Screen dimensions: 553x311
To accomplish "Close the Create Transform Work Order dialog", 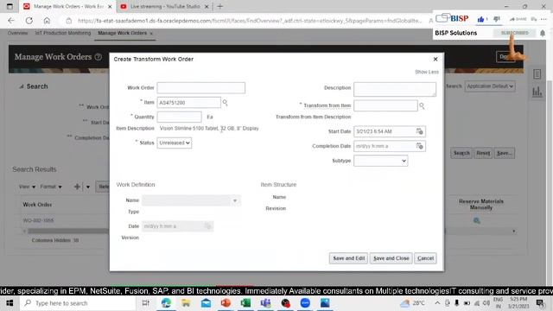I will point(435,60).
